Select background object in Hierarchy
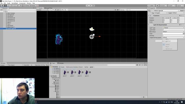Screen dimensions: 185x104 (x=11, y=15)
